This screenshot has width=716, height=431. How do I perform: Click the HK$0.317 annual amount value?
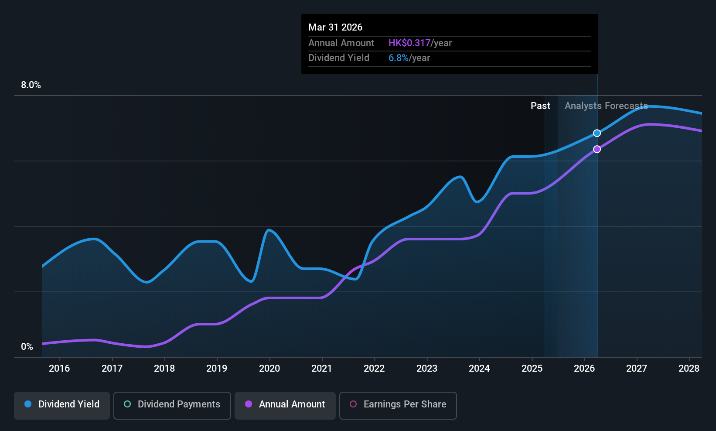coord(409,43)
